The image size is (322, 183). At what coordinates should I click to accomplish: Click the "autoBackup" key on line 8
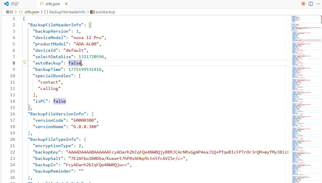[x=48, y=63]
